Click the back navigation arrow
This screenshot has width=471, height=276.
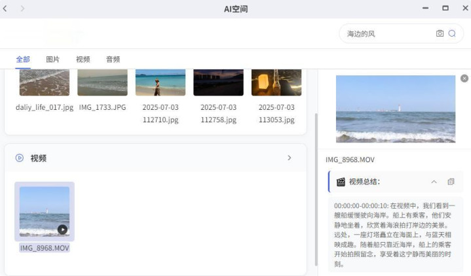6,9
